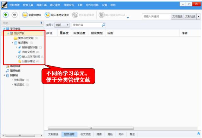
Task: Click the 更新题录信息 toolbar icon
Action: [x=75, y=15]
